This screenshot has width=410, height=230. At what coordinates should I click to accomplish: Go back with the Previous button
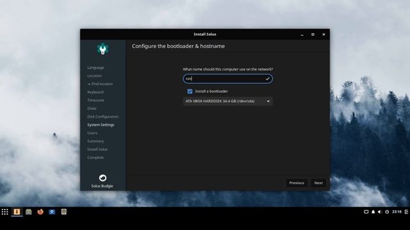297,183
